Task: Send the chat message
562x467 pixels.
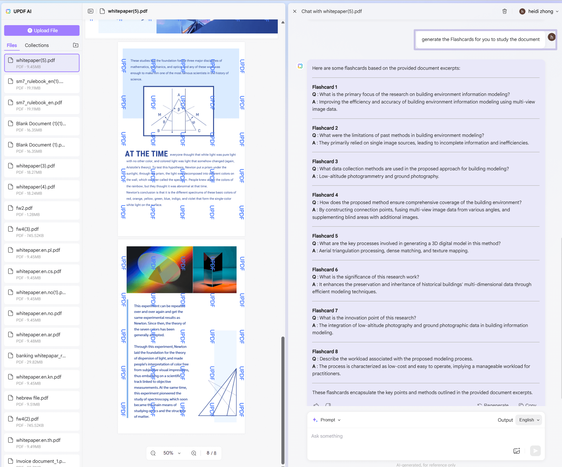Action: click(536, 451)
